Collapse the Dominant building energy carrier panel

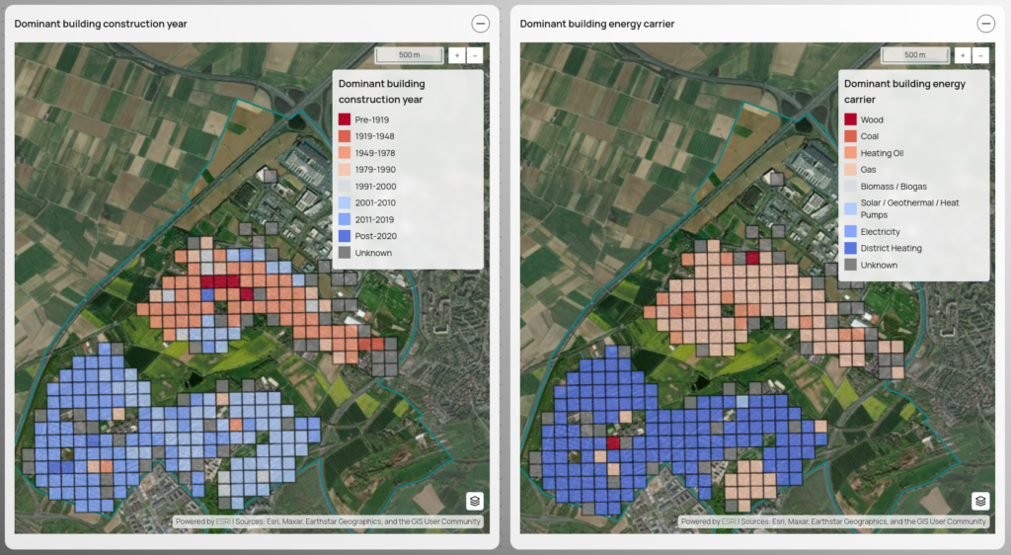point(985,24)
